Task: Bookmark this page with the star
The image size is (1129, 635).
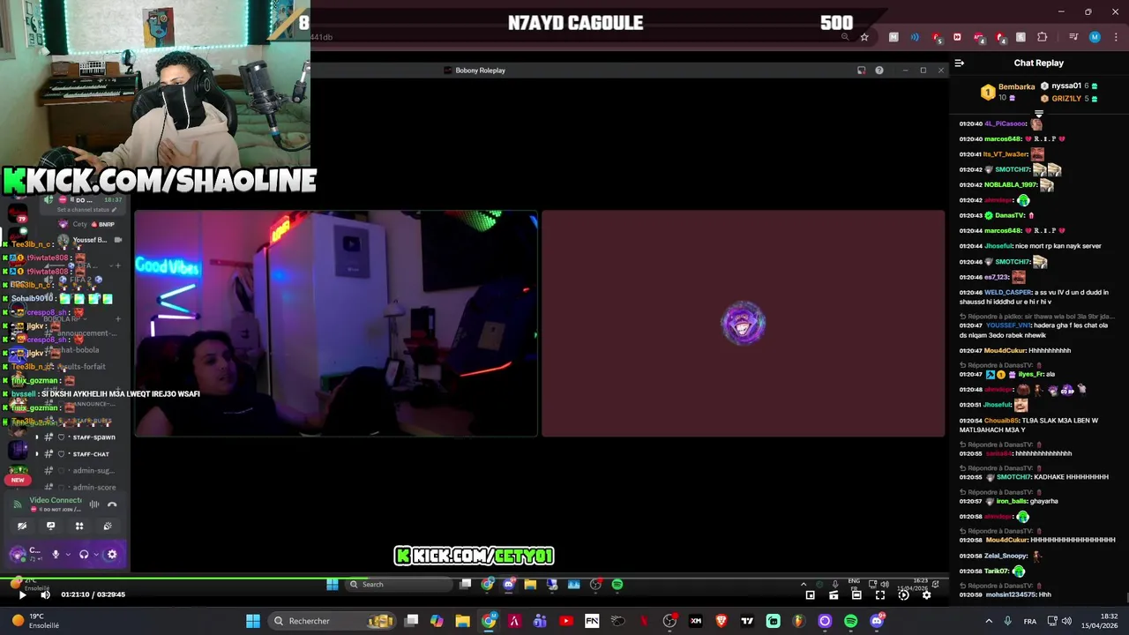Action: tap(864, 37)
